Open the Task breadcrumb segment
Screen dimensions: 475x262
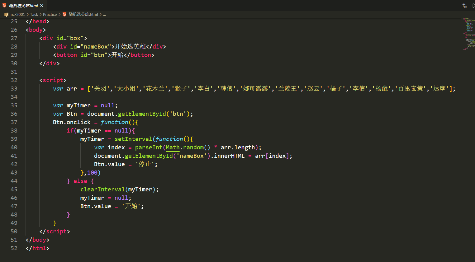coord(34,15)
